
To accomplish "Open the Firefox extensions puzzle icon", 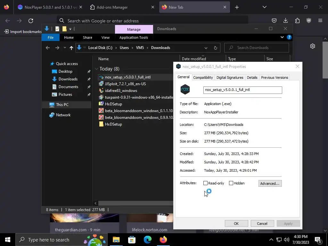I will tap(297, 20).
